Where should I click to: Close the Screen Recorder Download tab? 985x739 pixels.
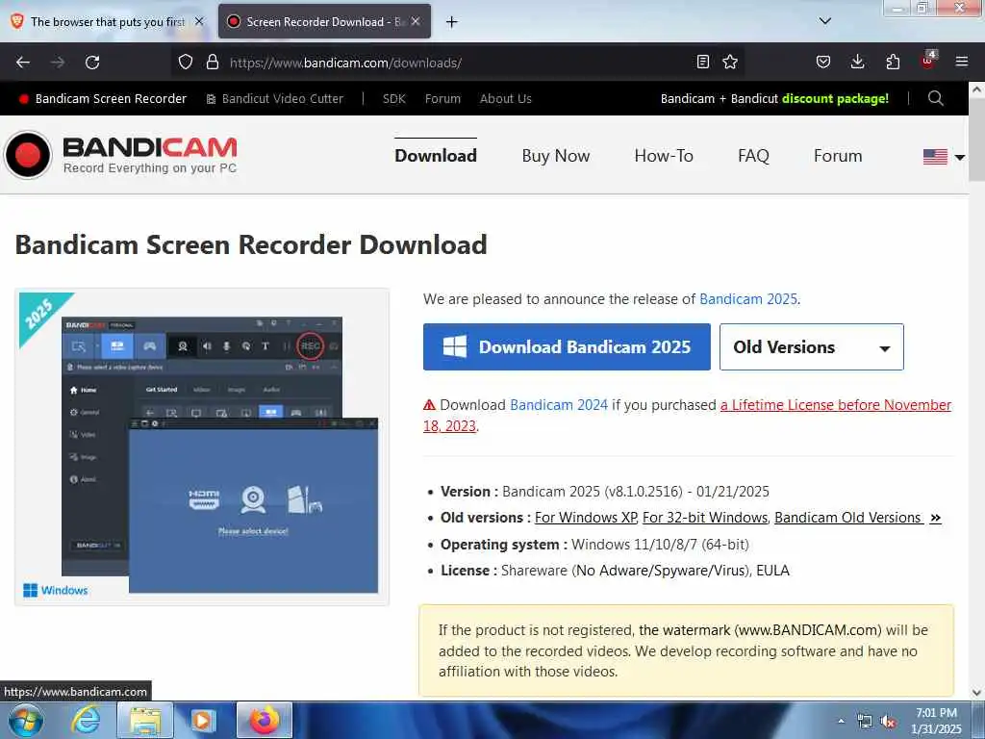(x=416, y=21)
